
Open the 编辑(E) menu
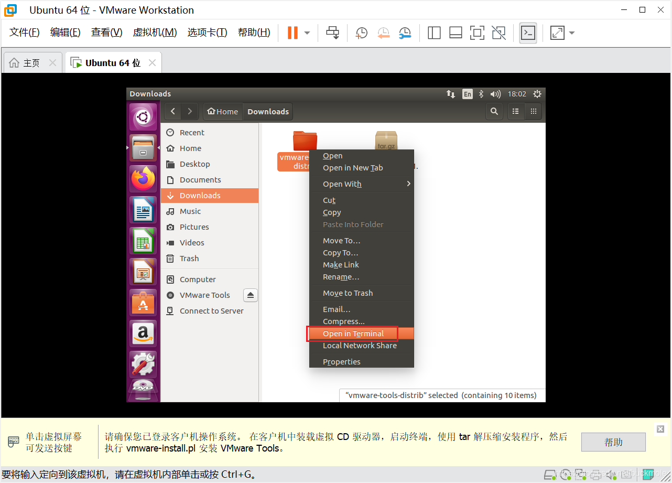pos(66,33)
